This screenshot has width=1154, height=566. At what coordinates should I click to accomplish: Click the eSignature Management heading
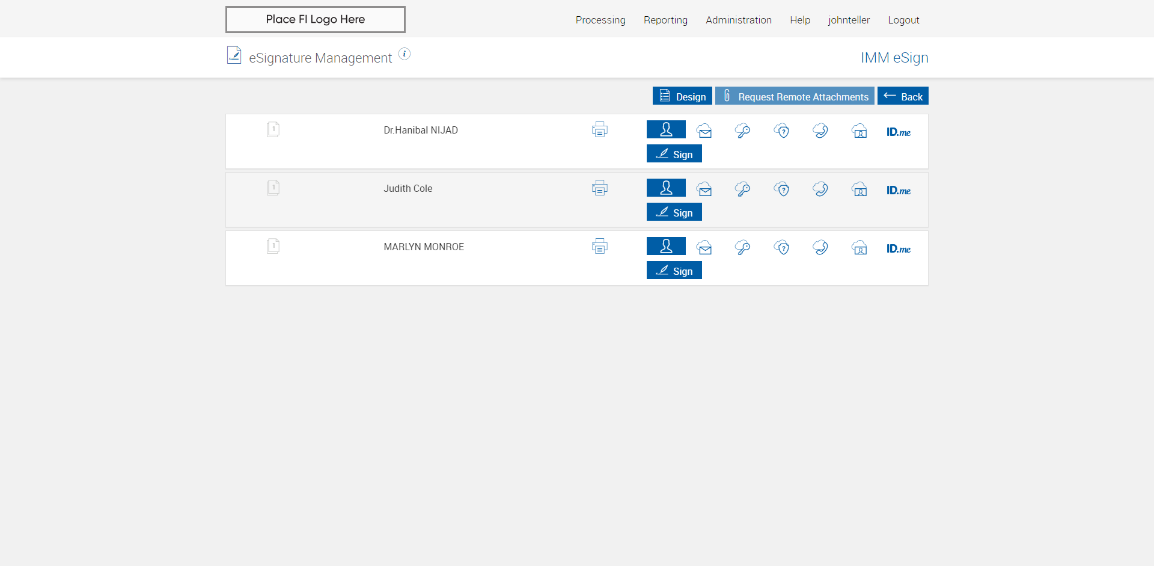click(x=320, y=58)
